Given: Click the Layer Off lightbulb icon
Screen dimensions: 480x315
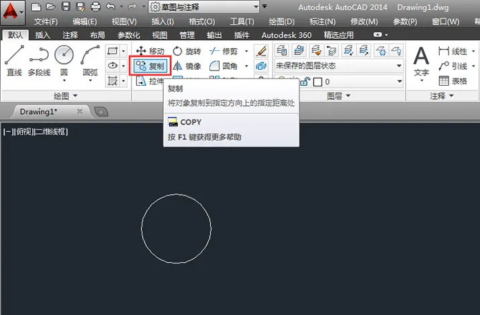Looking at the screenshot, I should (397, 51).
